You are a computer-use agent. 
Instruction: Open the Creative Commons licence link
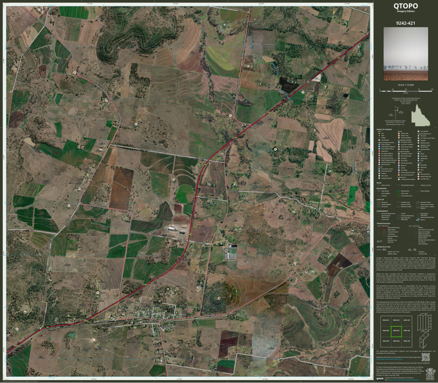click(x=404, y=380)
